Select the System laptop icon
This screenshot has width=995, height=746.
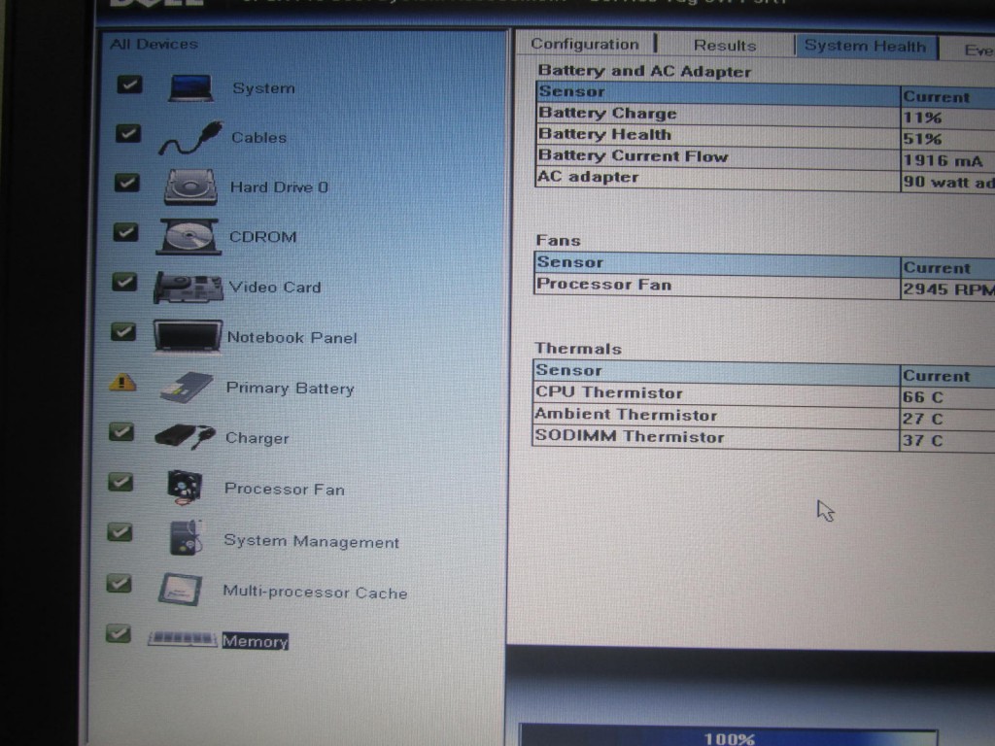[x=190, y=87]
